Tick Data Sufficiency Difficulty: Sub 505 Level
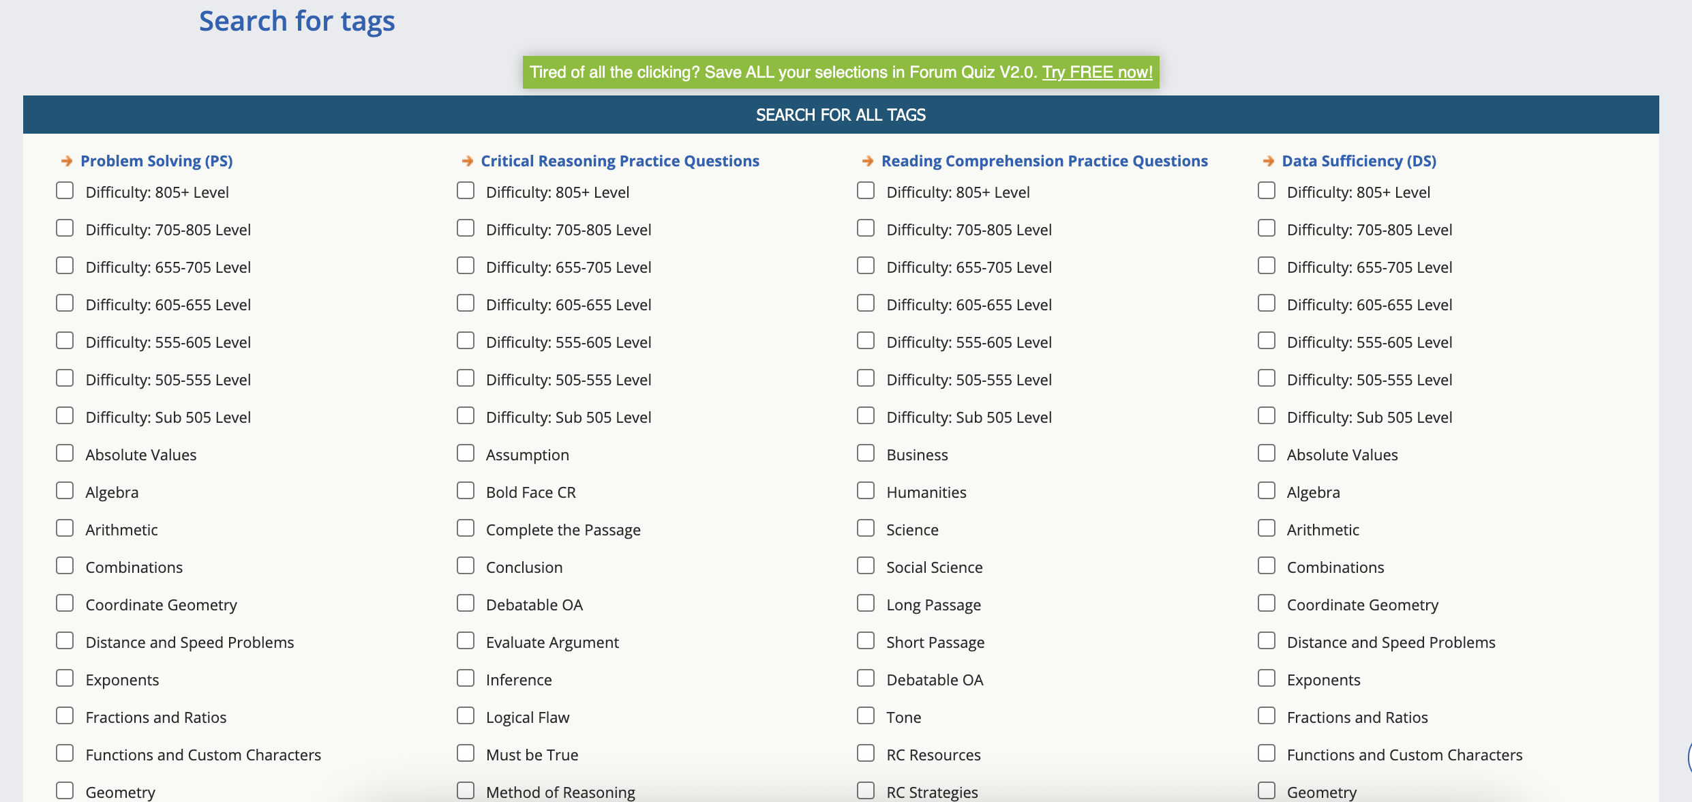 [x=1267, y=416]
